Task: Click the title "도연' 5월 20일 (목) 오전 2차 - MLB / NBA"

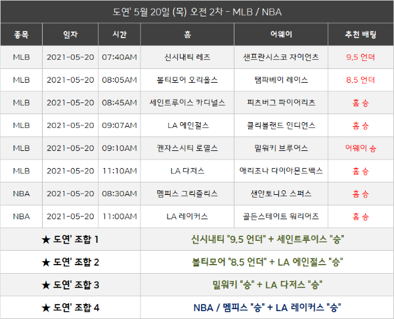Action: click(197, 12)
